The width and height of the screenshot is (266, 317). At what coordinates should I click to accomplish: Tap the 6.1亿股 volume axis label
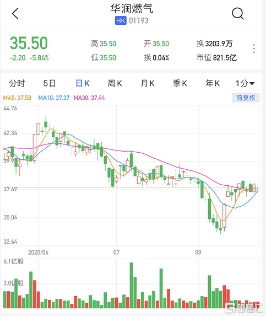(x=14, y=261)
